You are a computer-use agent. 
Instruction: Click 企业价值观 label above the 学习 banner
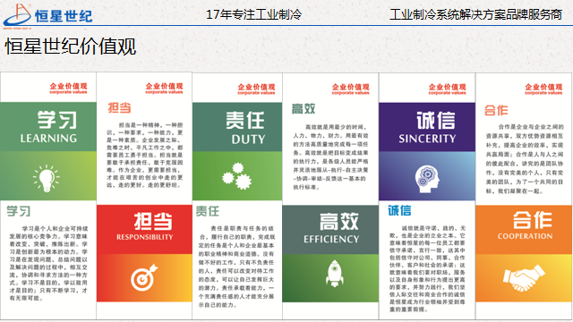pos(68,88)
